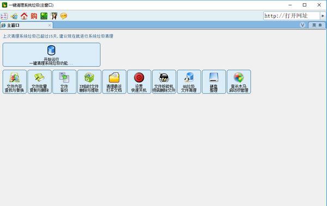Open the browser globe icon in the toolbar
The height and width of the screenshot is (206, 327).
(14, 16)
